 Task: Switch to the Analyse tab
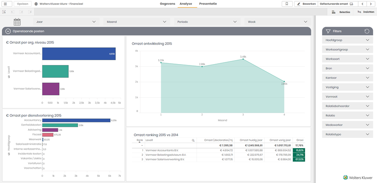pos(186,4)
